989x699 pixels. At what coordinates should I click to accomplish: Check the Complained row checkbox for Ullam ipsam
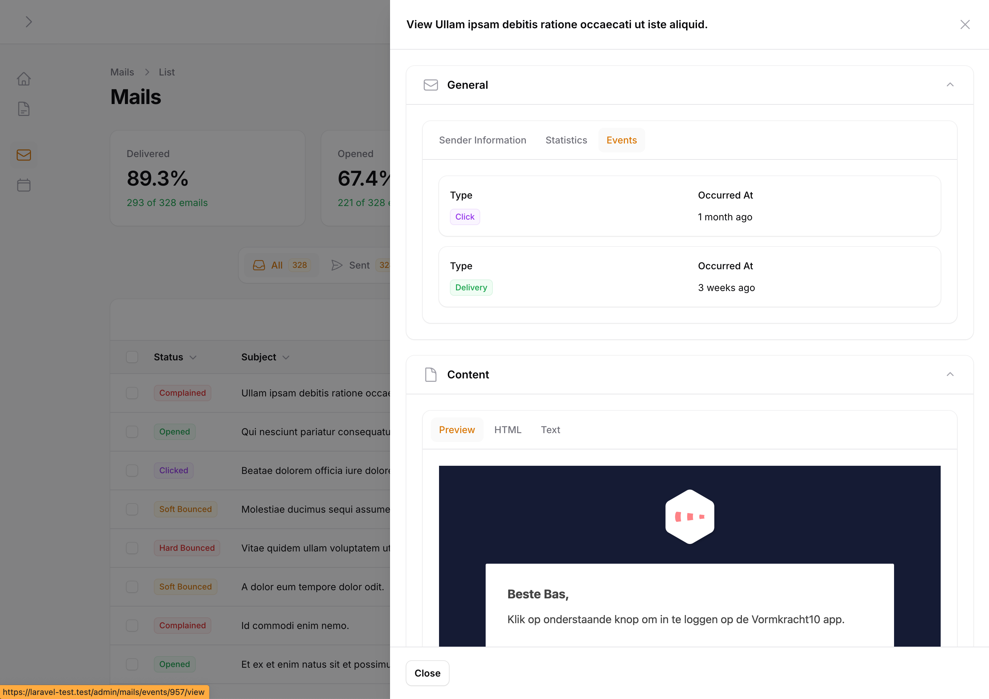pyautogui.click(x=132, y=393)
